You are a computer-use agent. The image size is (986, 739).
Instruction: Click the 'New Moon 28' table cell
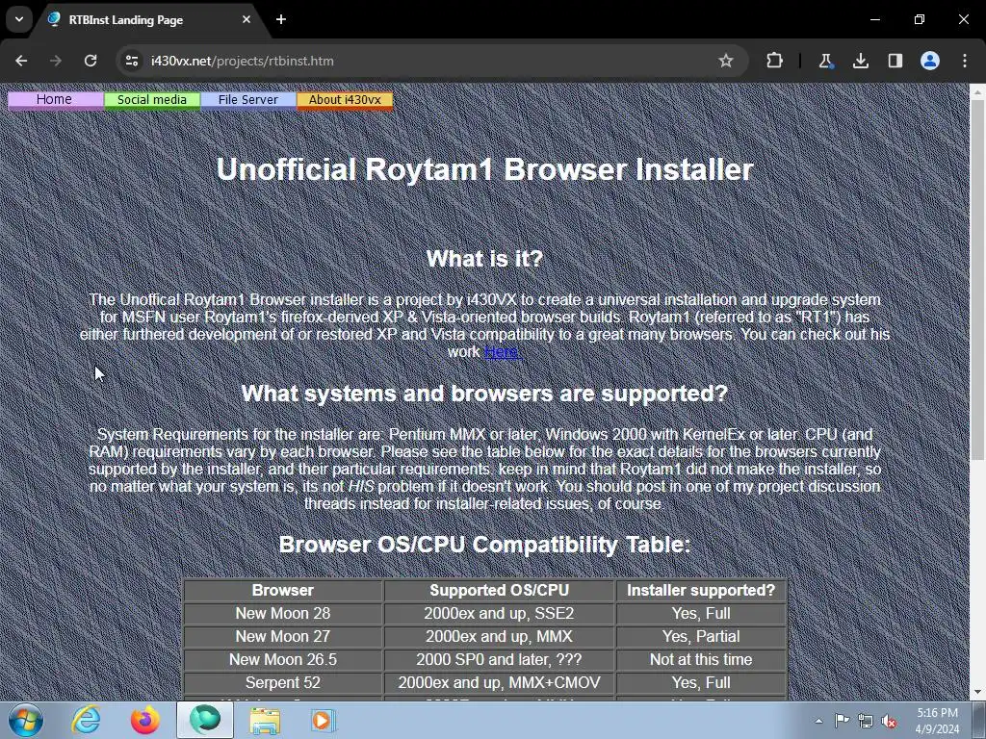283,613
